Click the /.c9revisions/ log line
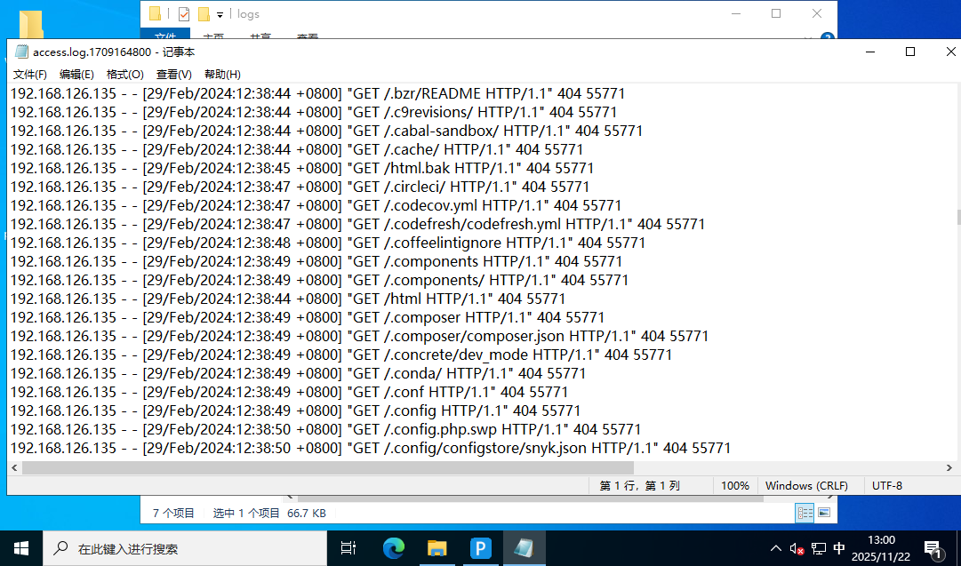This screenshot has height=566, width=961. 313,112
